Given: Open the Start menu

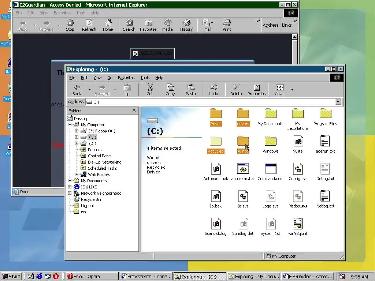Looking at the screenshot, I should coord(11,277).
